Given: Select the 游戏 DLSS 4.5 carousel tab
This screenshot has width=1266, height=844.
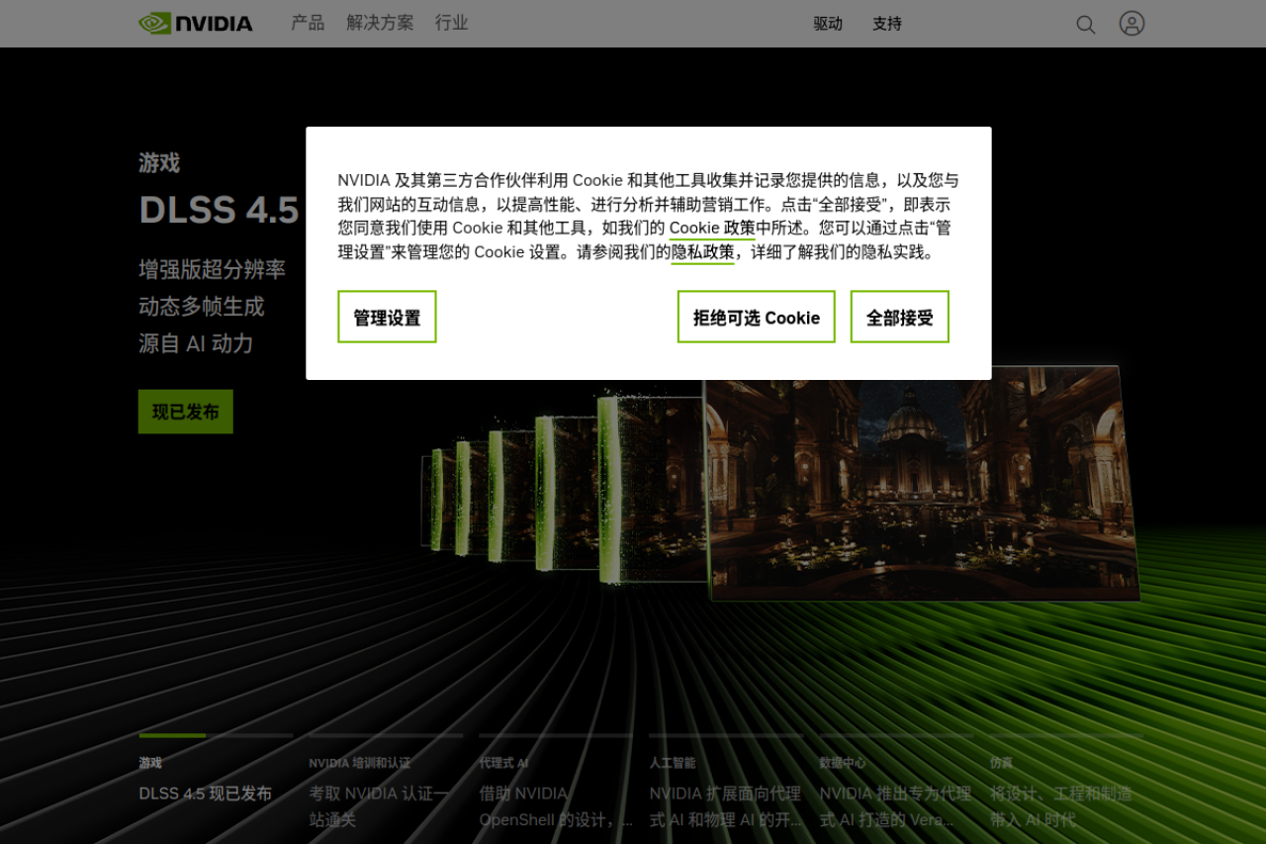Looking at the screenshot, I should tap(216, 782).
